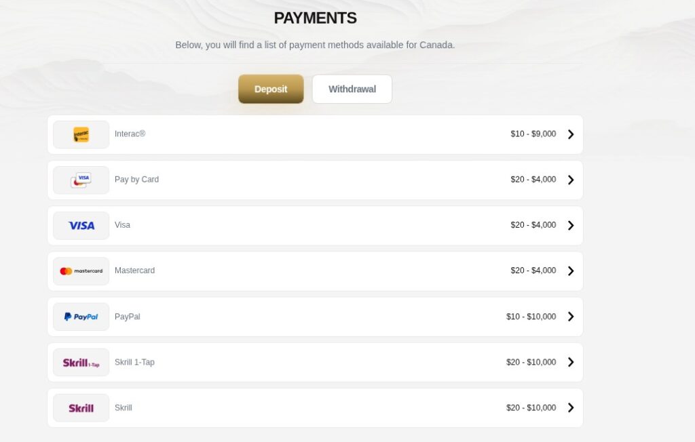Click the Visa logo icon

click(x=81, y=226)
